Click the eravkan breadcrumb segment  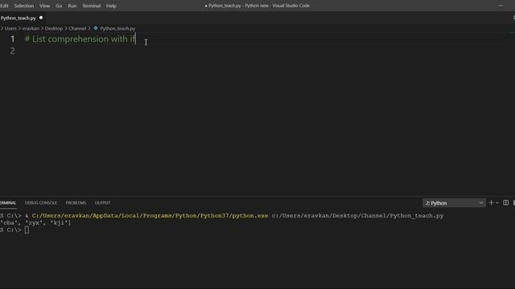click(x=31, y=29)
